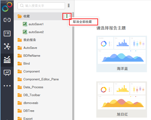Open menu icon beside the search box
The width and height of the screenshot is (151, 120).
(x=69, y=6)
